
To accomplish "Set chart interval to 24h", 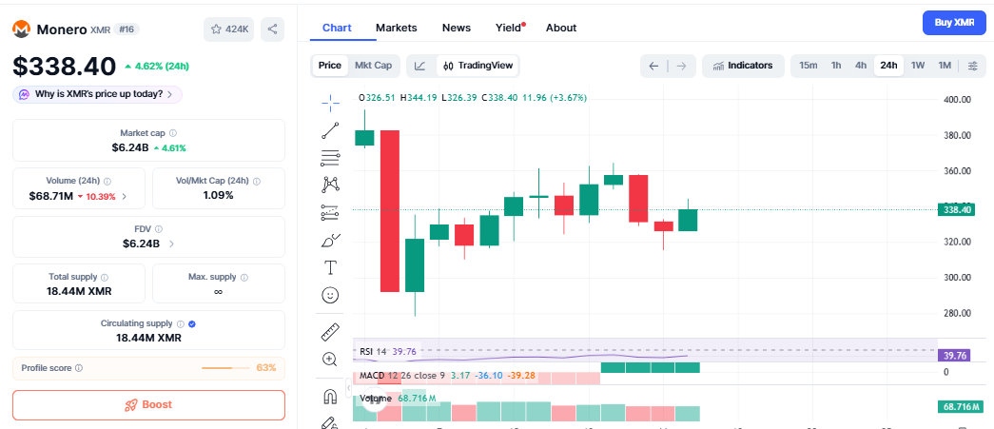I will (x=888, y=66).
